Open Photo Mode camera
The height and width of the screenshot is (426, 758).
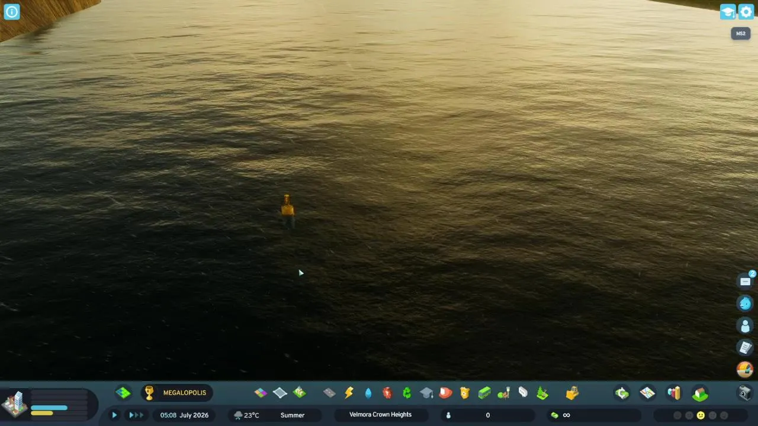click(x=745, y=393)
